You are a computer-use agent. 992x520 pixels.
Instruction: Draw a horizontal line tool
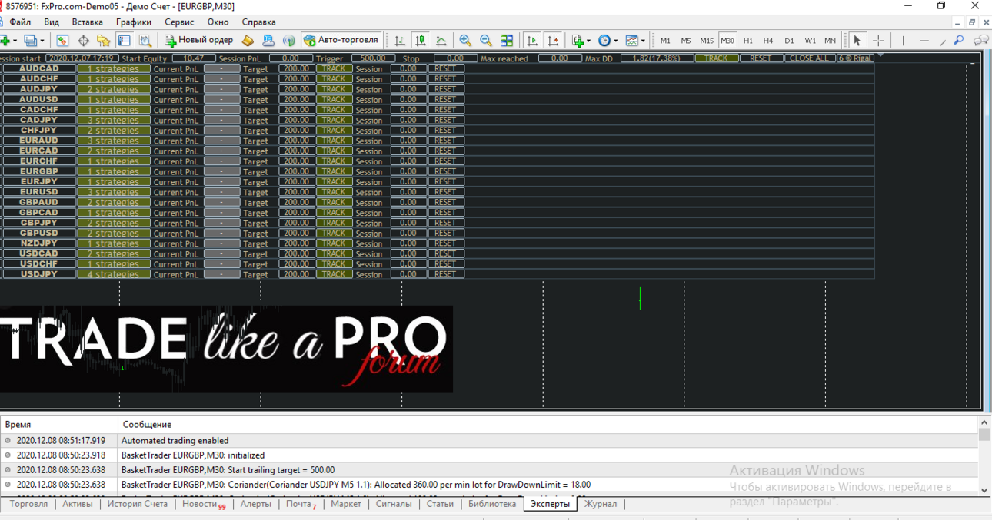tap(924, 41)
